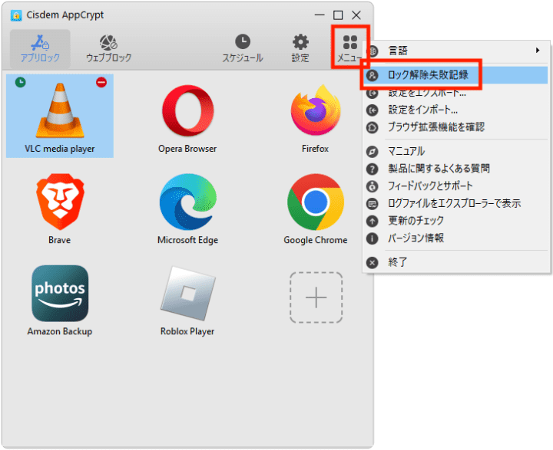
Task: Click the import arrow icon beside 設定をインポート
Action: [373, 110]
